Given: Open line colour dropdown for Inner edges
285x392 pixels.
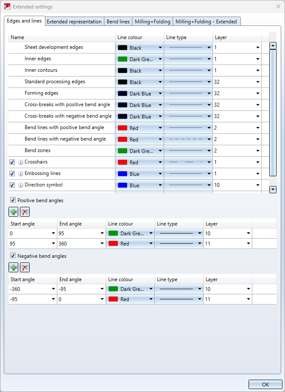Looking at the screenshot, I should point(160,59).
